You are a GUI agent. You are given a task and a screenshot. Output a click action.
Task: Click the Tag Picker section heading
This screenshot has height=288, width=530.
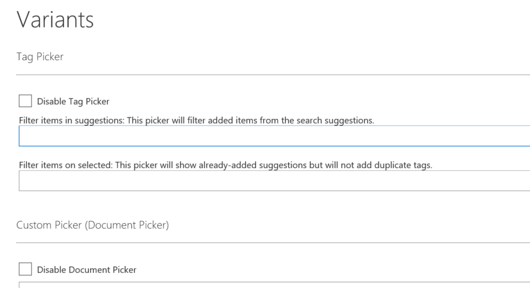39,56
